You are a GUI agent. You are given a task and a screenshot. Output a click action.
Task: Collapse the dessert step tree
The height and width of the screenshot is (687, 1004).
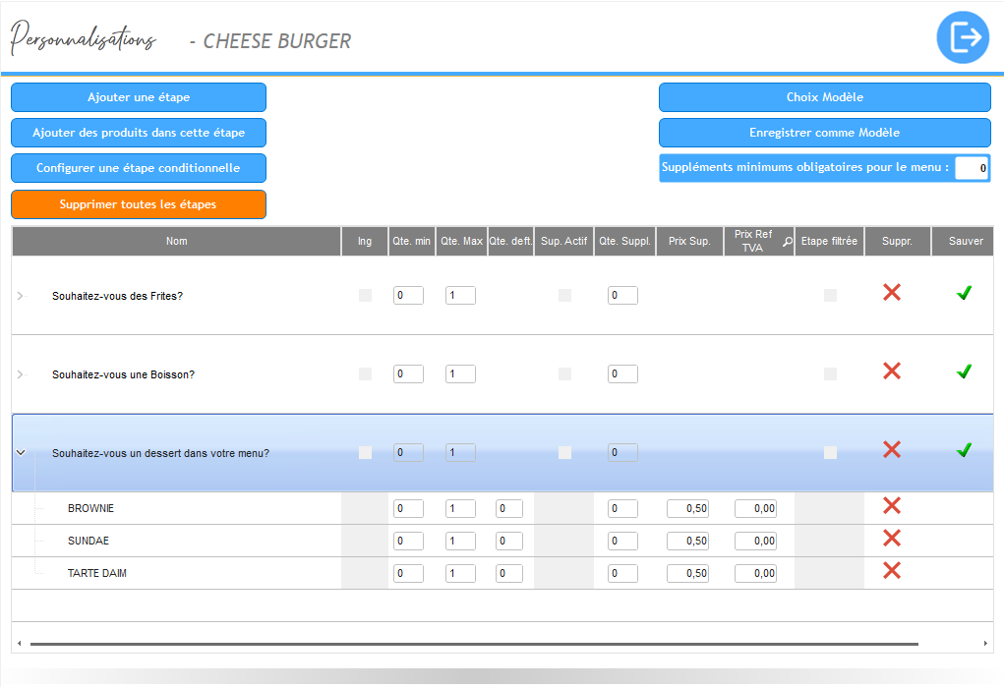point(21,453)
